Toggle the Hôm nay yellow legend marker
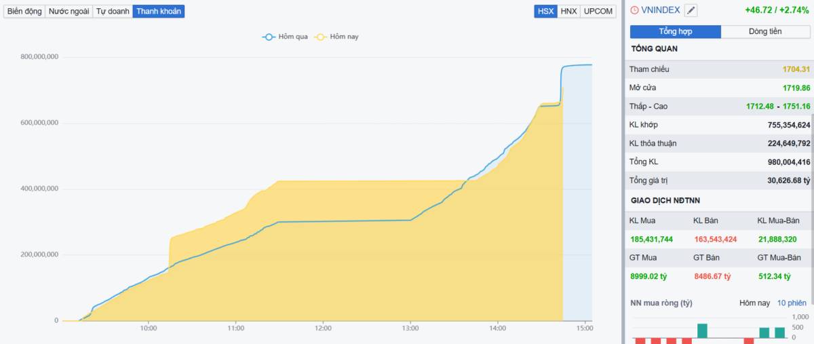This screenshot has height=344, width=814. 320,37
